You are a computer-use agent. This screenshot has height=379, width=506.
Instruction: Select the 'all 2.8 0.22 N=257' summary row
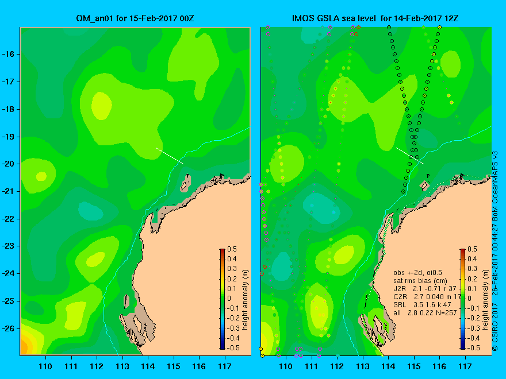[425, 312]
